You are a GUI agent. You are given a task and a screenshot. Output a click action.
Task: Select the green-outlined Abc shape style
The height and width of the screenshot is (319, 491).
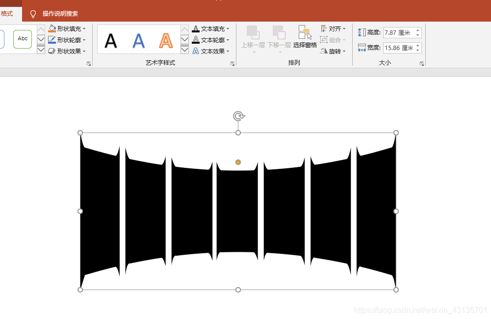(23, 39)
